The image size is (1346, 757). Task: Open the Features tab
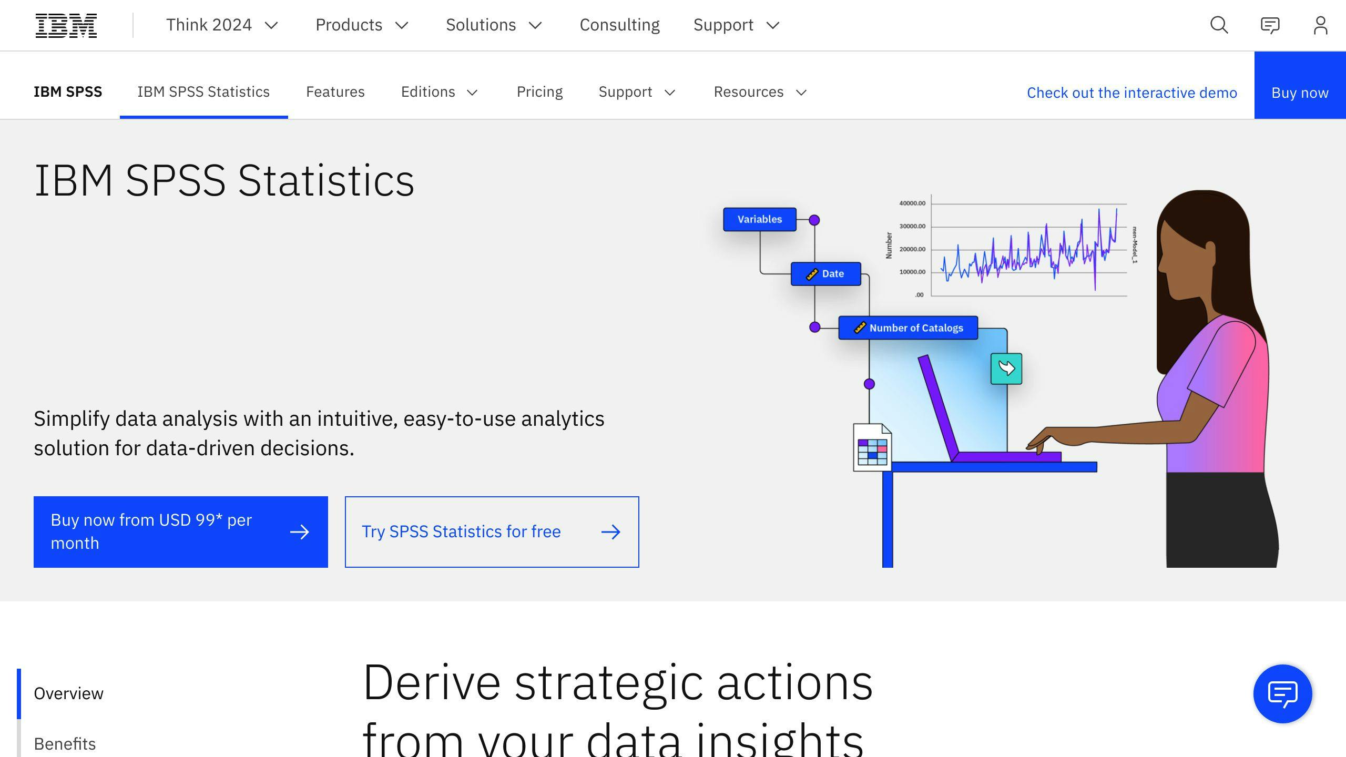[x=335, y=92]
